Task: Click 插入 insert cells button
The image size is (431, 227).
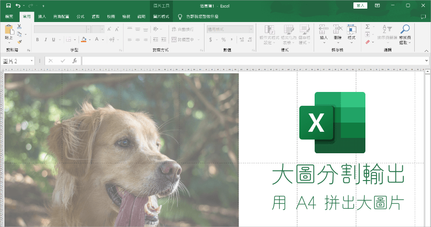Action: pos(324,34)
